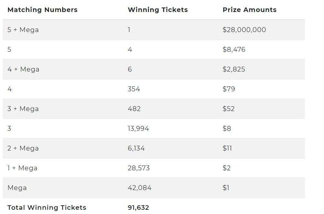Viewport: 324px width, 214px height.
Task: Click the 91,632 total value
Action: pos(138,208)
